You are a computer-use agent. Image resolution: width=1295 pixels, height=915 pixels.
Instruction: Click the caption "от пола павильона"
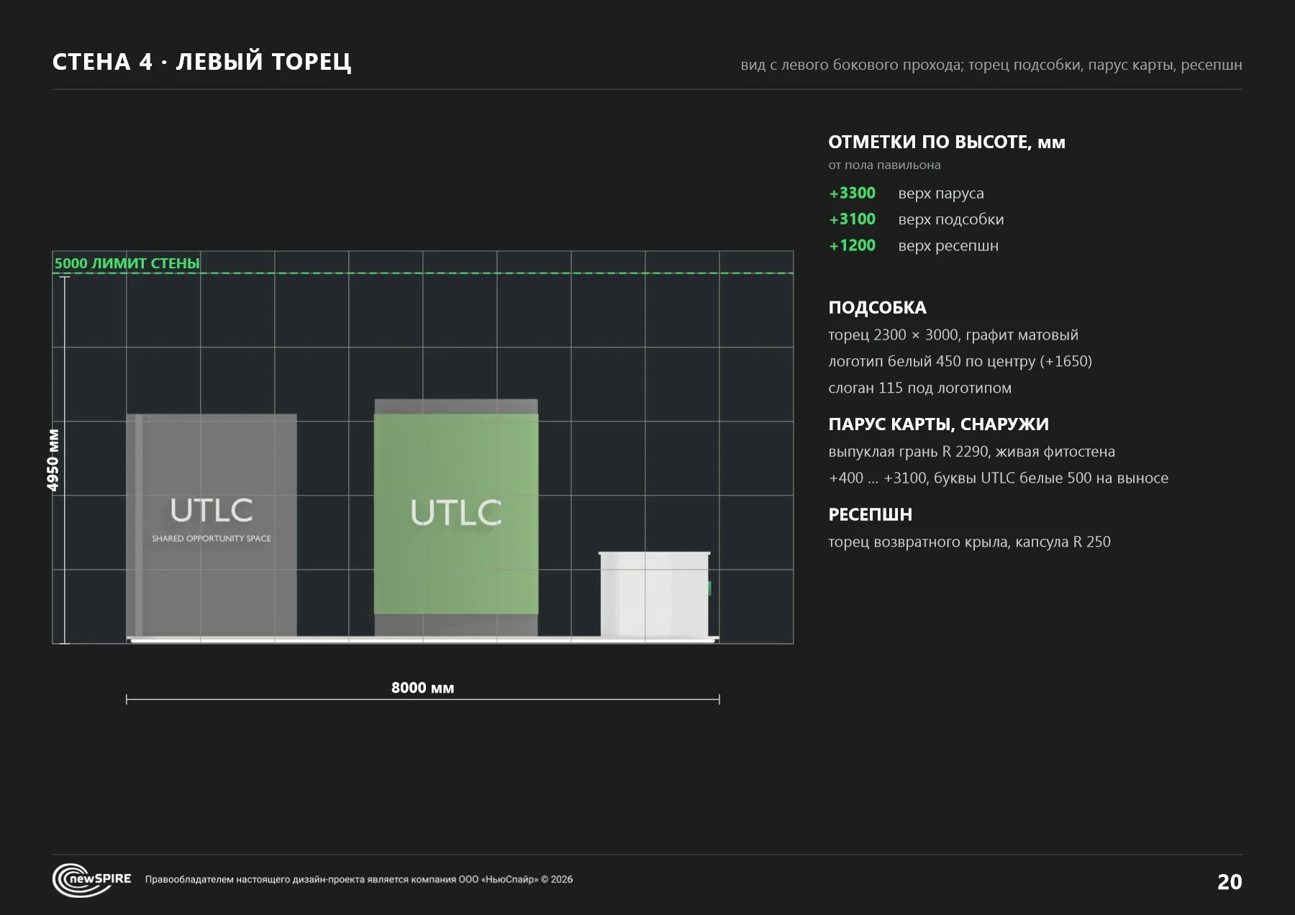click(884, 165)
